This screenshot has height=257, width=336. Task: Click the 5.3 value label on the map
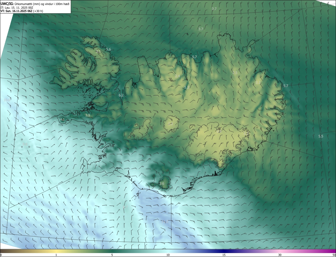[187, 87]
